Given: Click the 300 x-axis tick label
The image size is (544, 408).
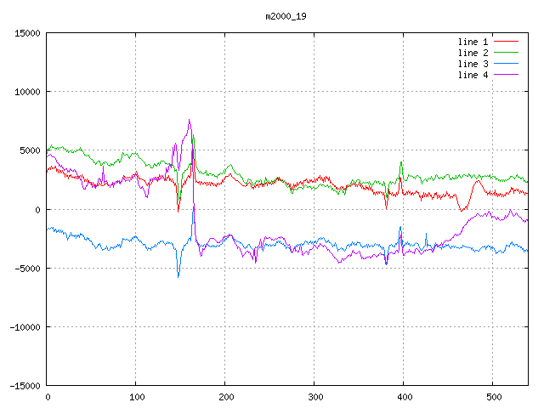Looking at the screenshot, I should (x=314, y=397).
